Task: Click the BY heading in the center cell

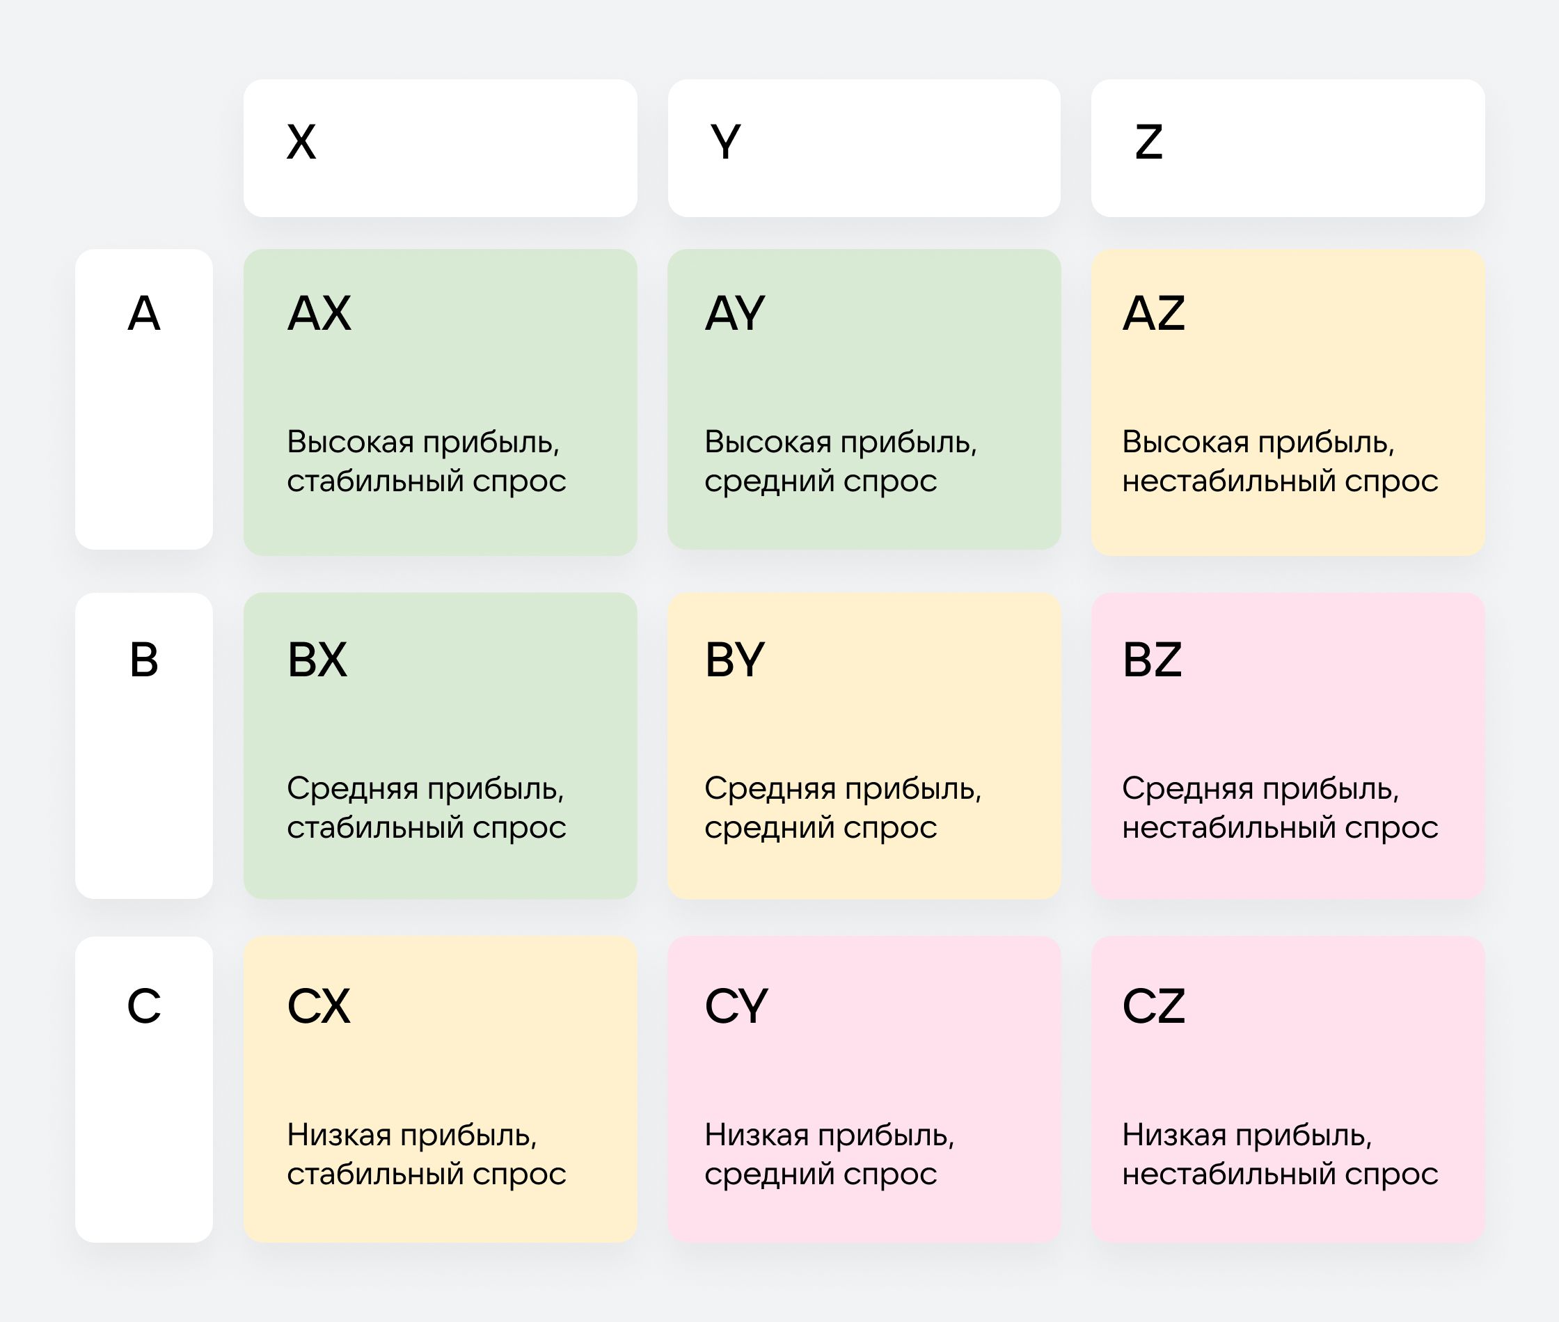Action: (734, 660)
